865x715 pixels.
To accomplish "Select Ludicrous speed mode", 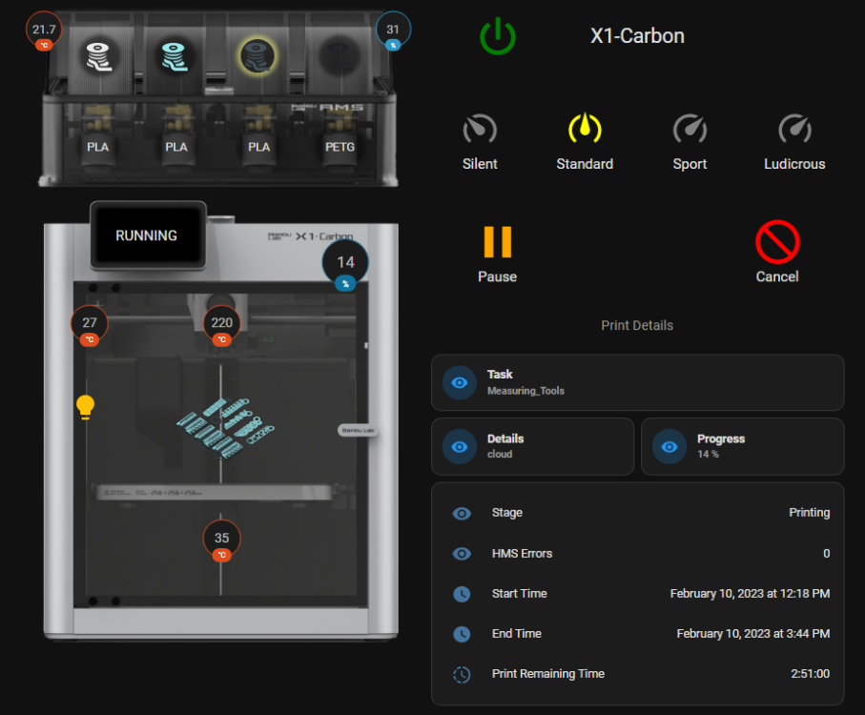I will coord(794,142).
